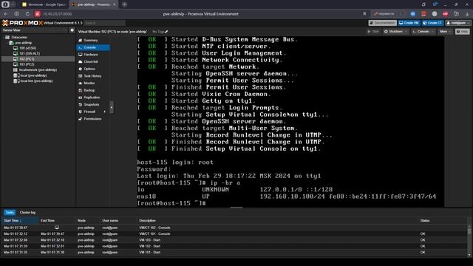This screenshot has width=473, height=266.
Task: Expand the Firewall submenu arrow
Action: tap(105, 112)
